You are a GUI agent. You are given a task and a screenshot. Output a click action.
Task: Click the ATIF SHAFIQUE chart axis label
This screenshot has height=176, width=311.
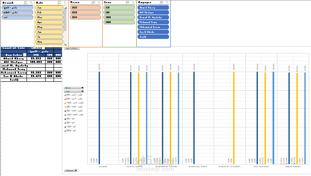click(261, 166)
